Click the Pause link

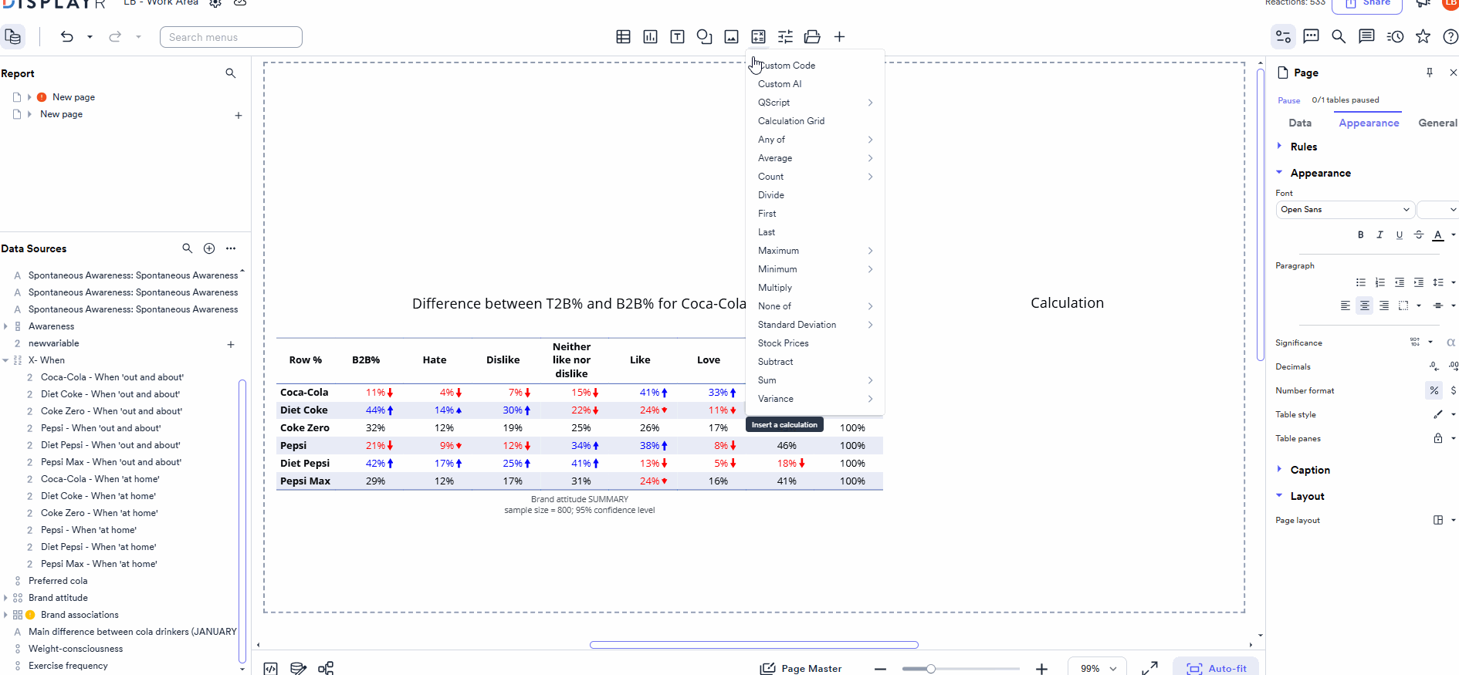(1288, 100)
